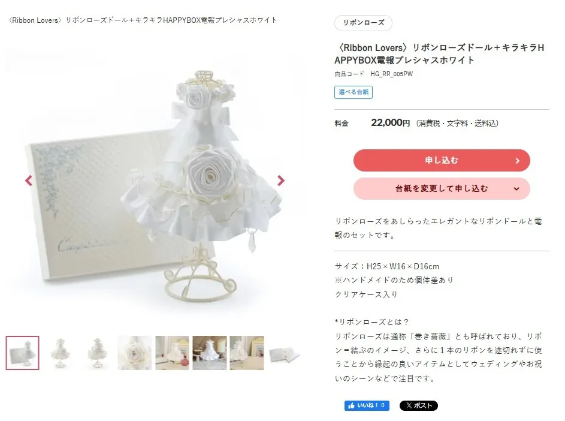The height and width of the screenshot is (421, 565).
Task: Click the arrow icon on 申し込む button
Action: pyautogui.click(x=518, y=161)
